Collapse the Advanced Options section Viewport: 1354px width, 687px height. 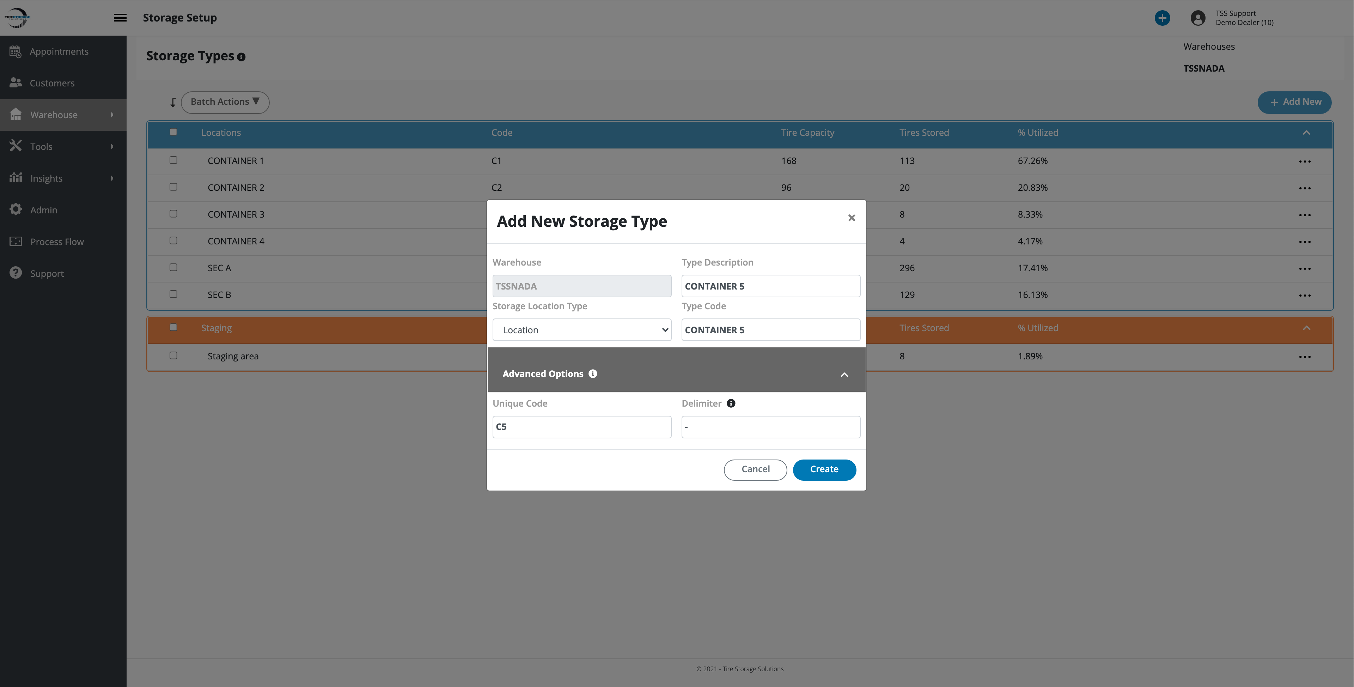[x=844, y=375]
